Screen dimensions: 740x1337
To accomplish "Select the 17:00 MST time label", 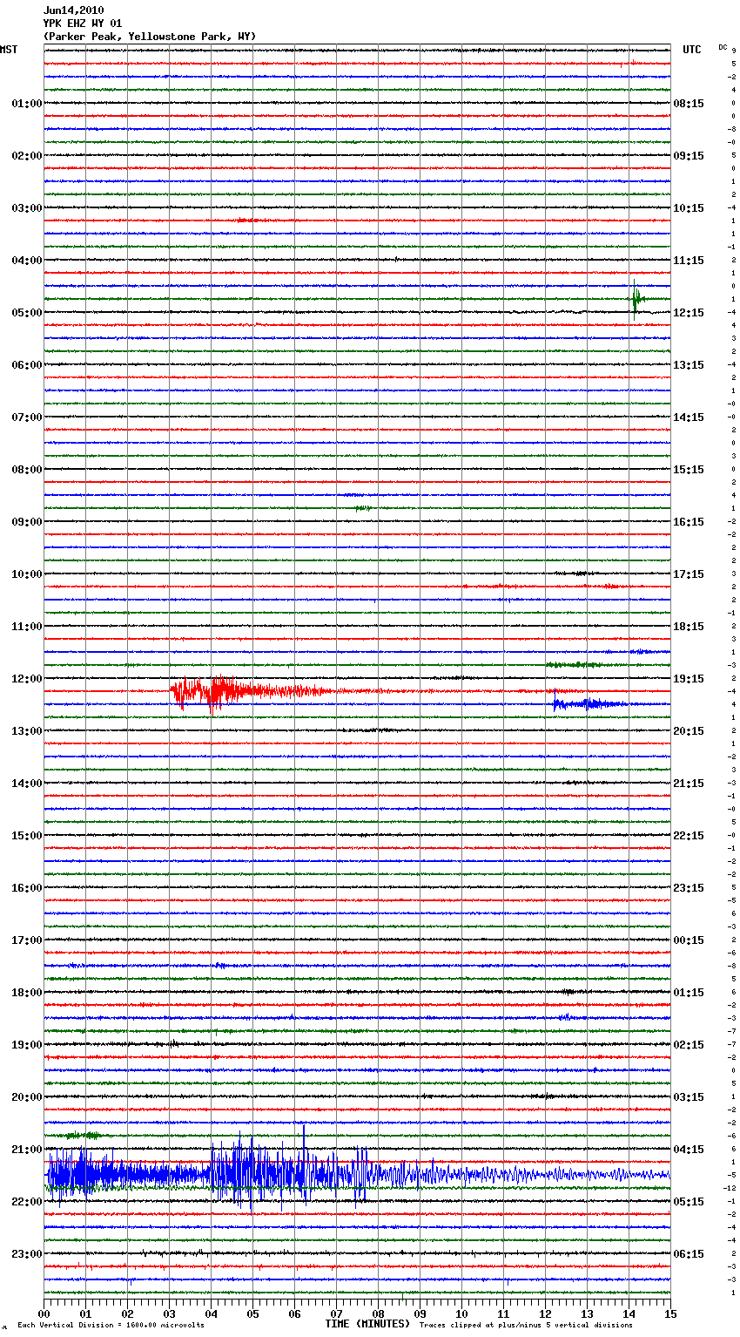I will pos(27,940).
